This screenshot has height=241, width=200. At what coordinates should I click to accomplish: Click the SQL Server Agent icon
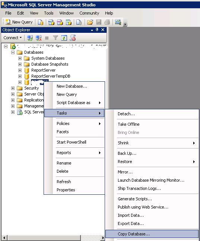coord(20,112)
